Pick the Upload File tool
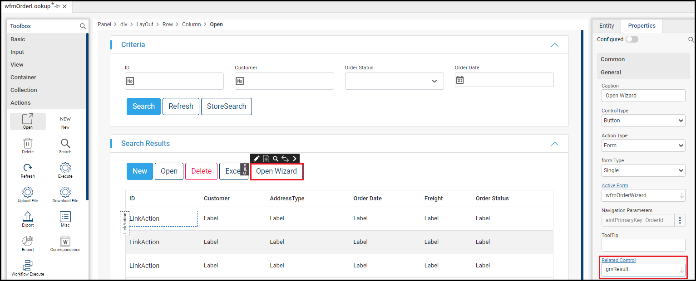This screenshot has height=281, width=696. 28,193
